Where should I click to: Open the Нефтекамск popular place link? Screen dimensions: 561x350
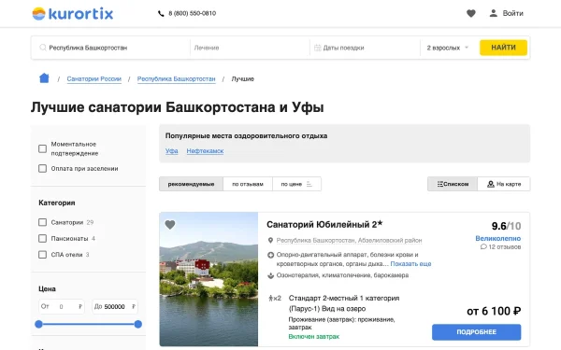[205, 151]
